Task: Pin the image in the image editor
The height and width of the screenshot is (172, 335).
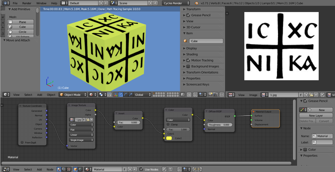Action: [x=322, y=95]
